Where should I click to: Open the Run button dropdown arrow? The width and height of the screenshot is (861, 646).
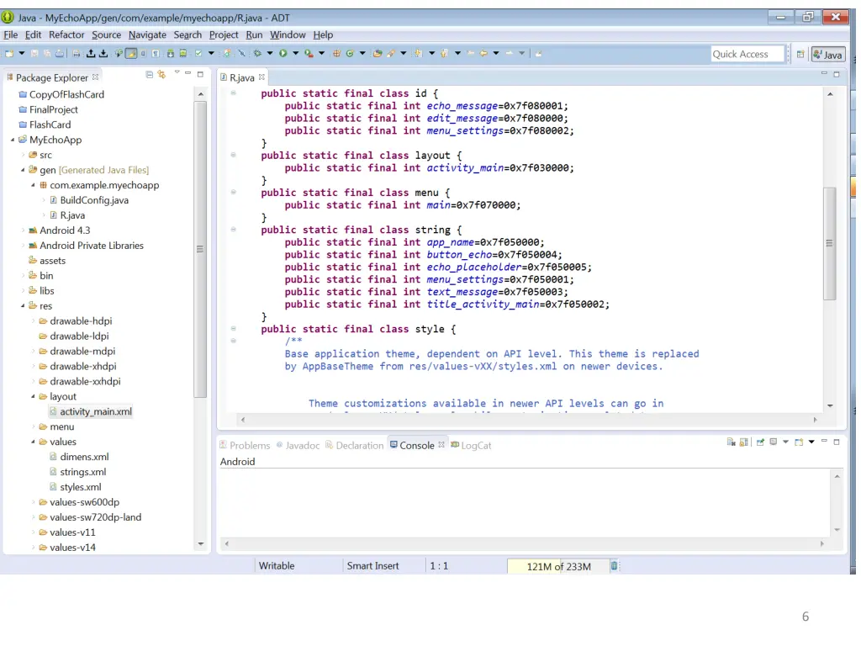[296, 53]
